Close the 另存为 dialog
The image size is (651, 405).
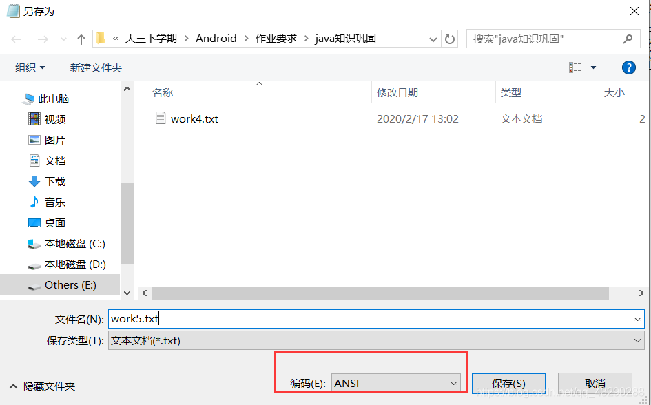click(634, 11)
